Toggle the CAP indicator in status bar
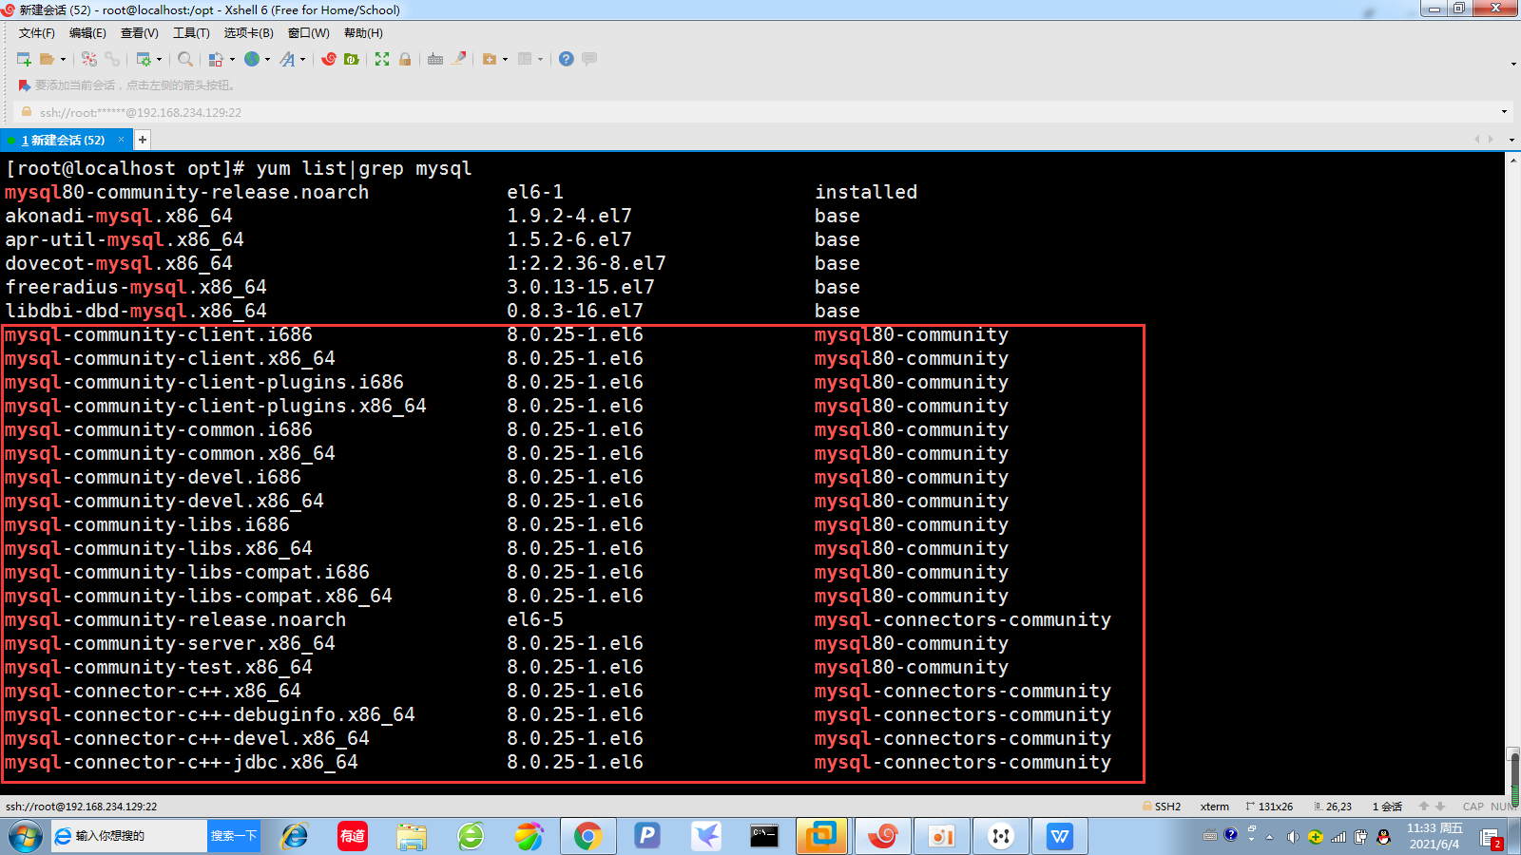The width and height of the screenshot is (1521, 855). (x=1473, y=807)
